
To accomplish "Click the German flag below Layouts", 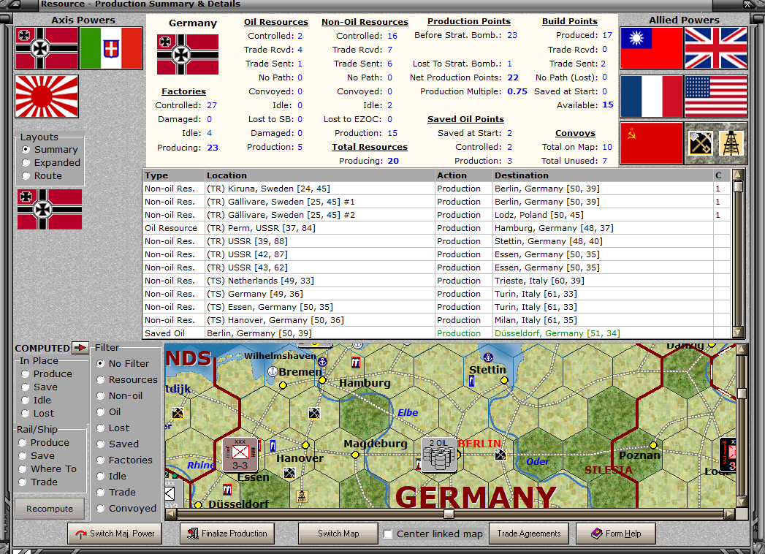I will pyautogui.click(x=49, y=210).
